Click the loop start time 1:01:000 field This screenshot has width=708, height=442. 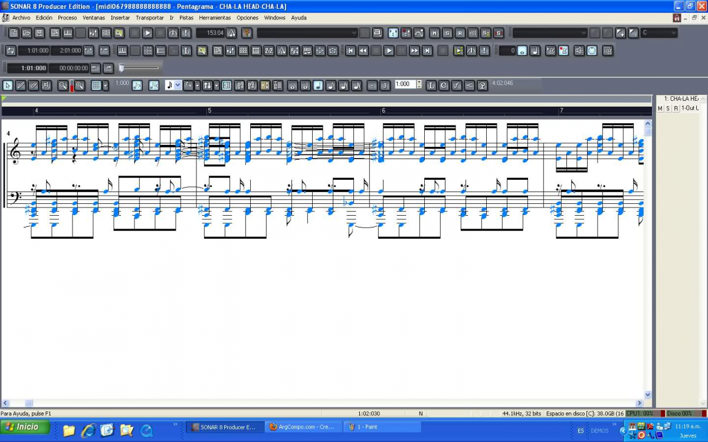click(x=34, y=51)
